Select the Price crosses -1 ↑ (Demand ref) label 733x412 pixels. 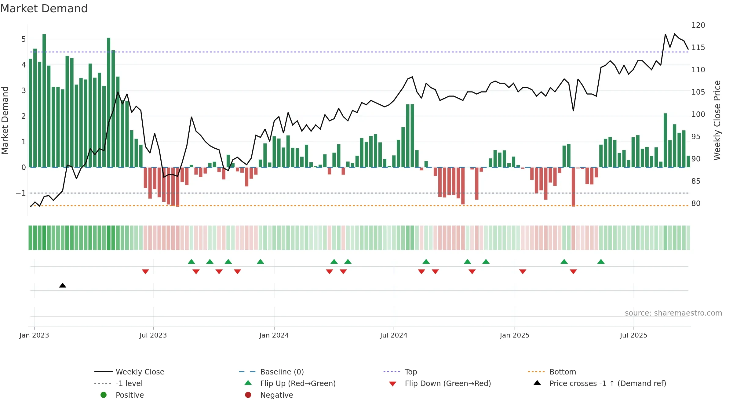coord(608,383)
